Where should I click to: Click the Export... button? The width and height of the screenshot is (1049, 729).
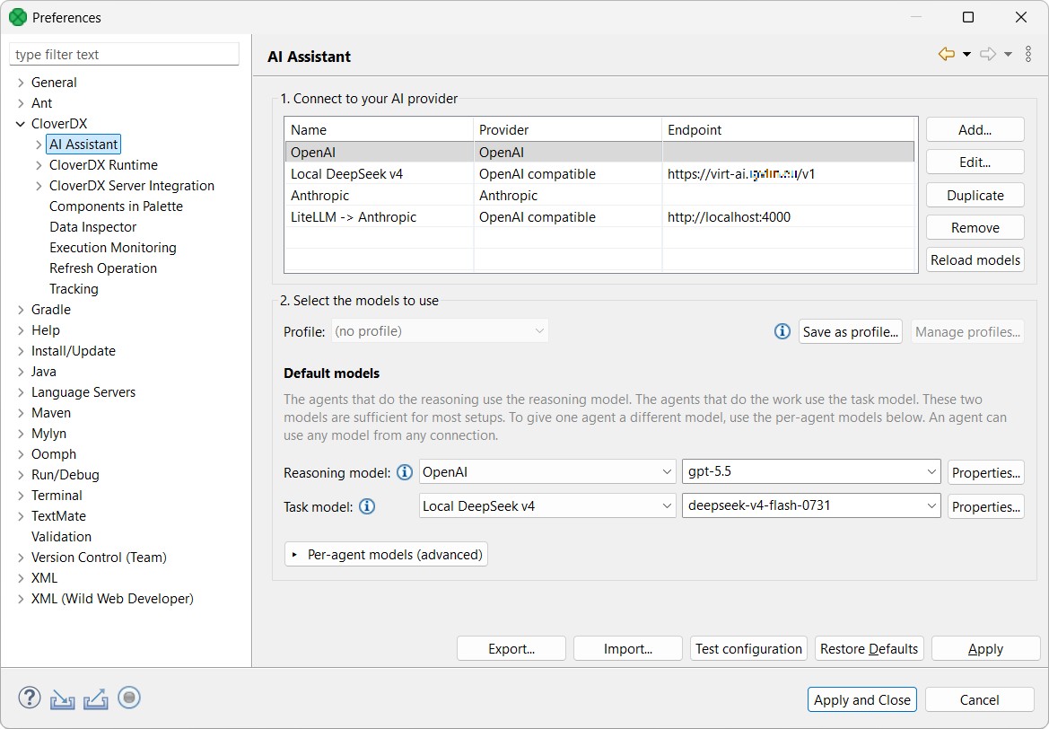click(511, 649)
